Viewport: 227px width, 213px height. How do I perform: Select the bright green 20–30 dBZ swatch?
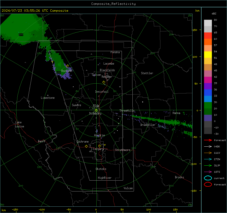(208, 105)
